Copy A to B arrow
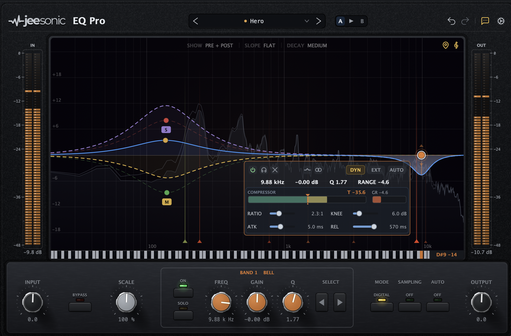Screen dimensions: 511x336 coord(351,21)
